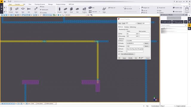Click the Rebar set tool

112,8
